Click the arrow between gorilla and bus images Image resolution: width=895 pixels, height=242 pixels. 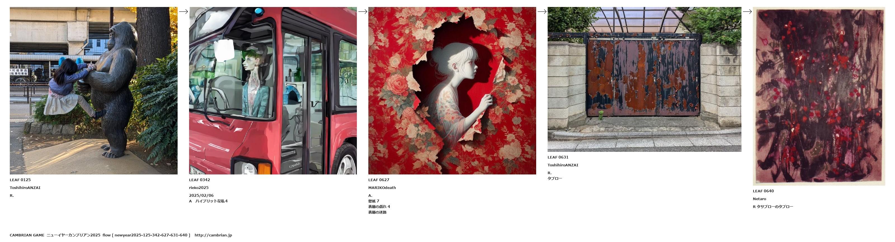coord(183,11)
